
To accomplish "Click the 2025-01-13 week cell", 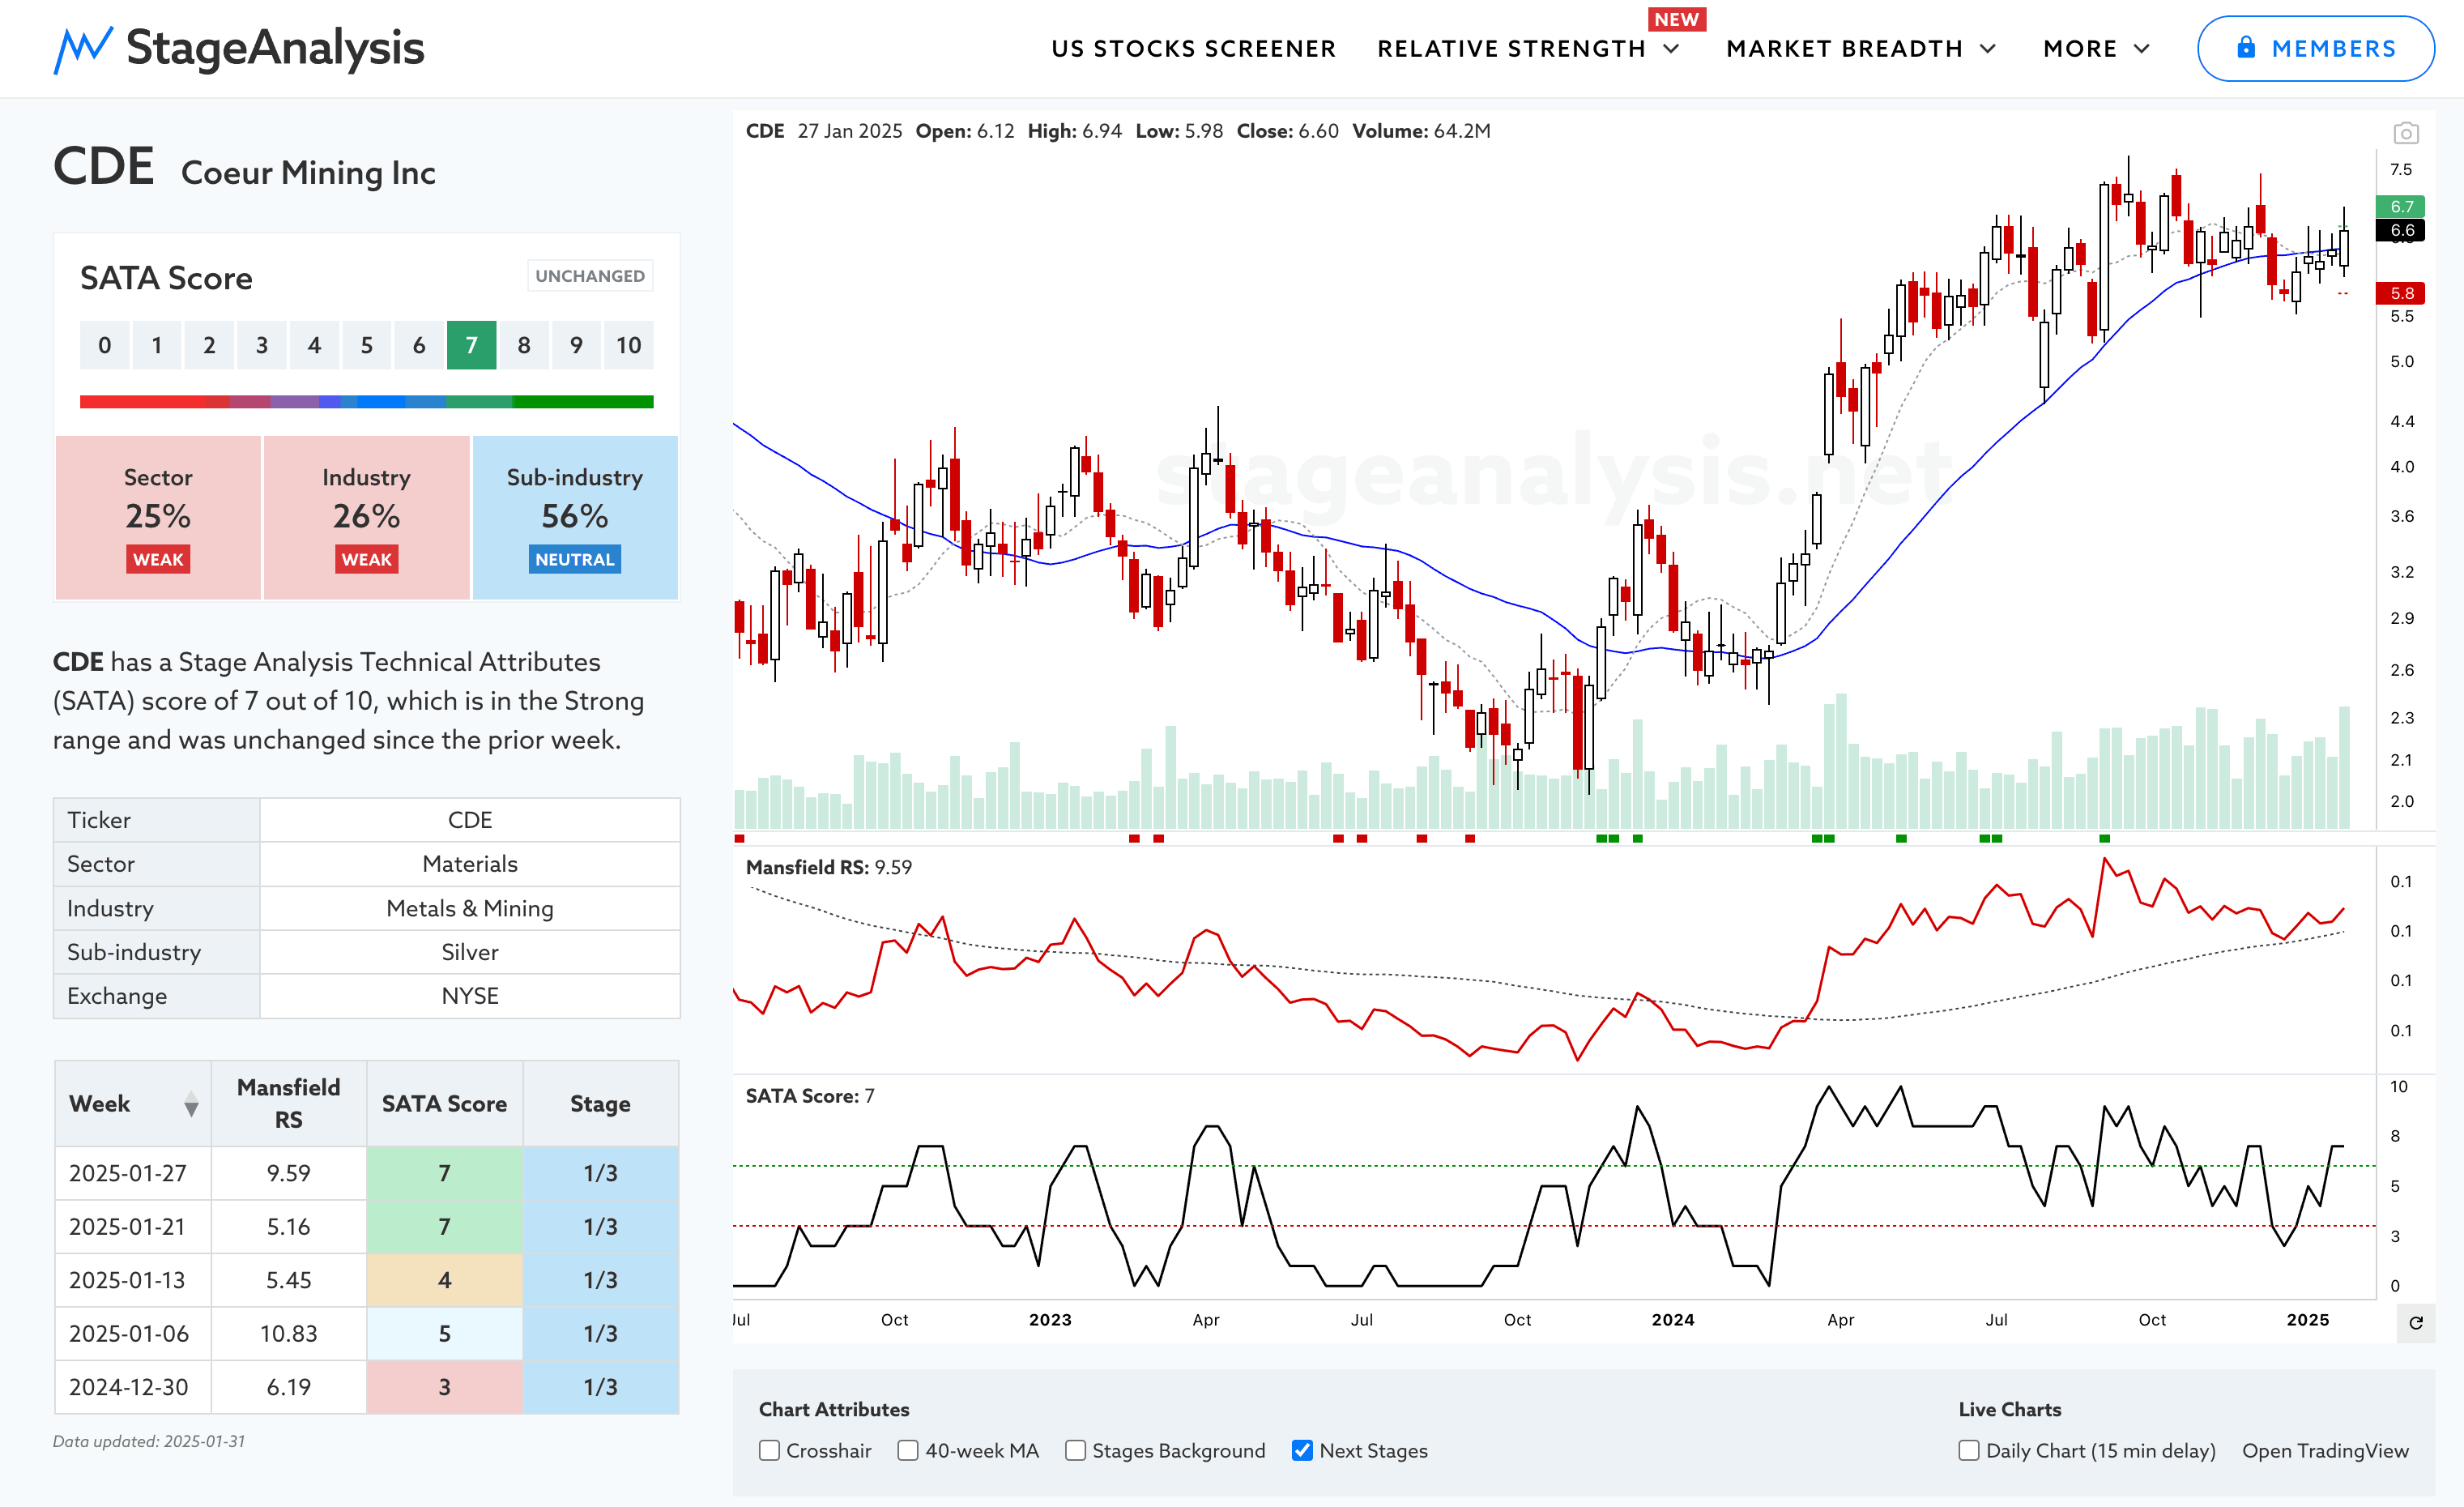I will click(x=133, y=1280).
